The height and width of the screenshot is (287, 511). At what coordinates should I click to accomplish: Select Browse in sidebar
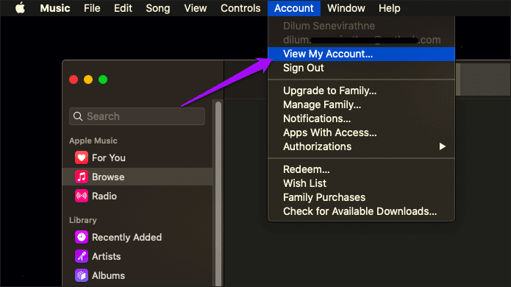click(137, 177)
